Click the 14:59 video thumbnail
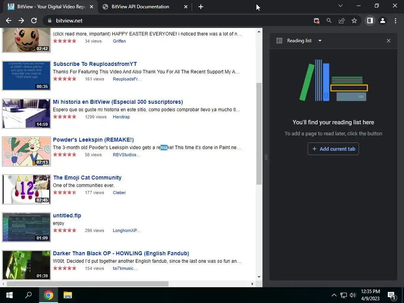 26,114
